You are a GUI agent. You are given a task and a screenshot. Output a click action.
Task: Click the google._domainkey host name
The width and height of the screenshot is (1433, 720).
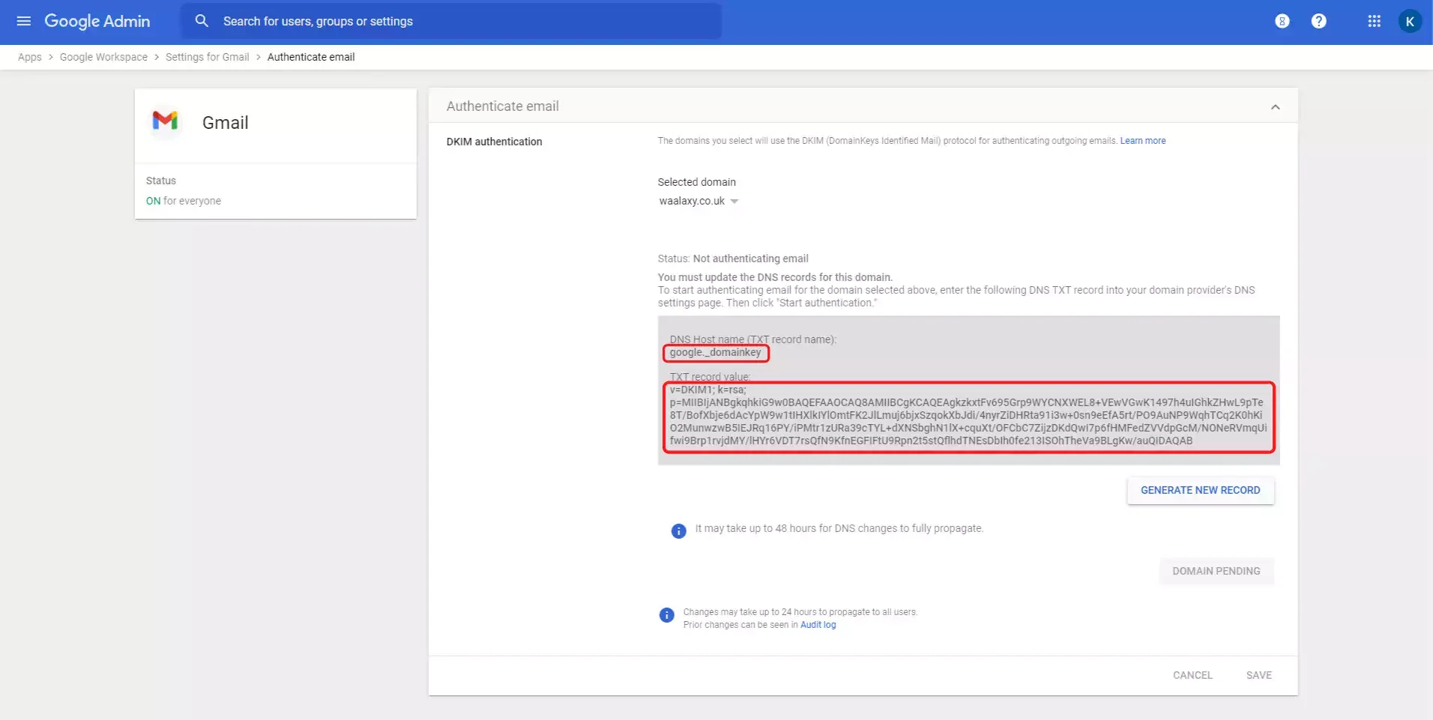point(716,352)
